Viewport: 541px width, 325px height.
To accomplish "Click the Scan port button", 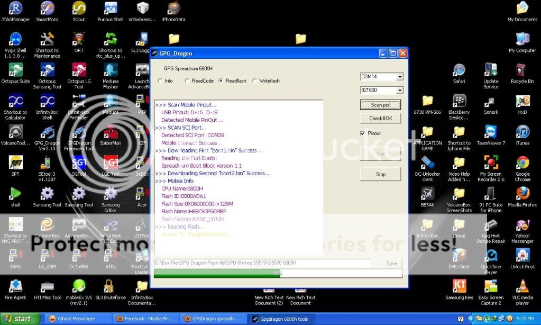I will point(380,105).
